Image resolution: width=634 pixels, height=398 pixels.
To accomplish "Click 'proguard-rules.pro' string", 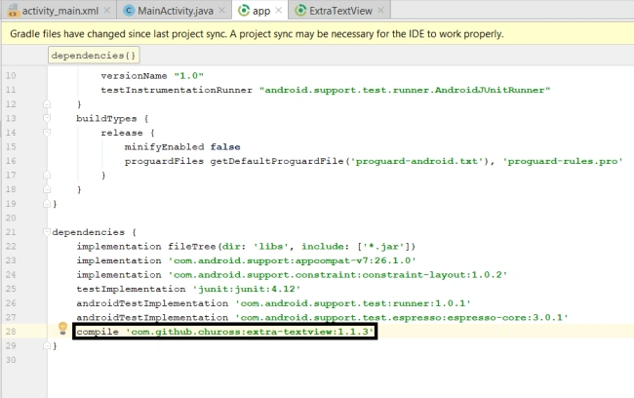I will (563, 161).
